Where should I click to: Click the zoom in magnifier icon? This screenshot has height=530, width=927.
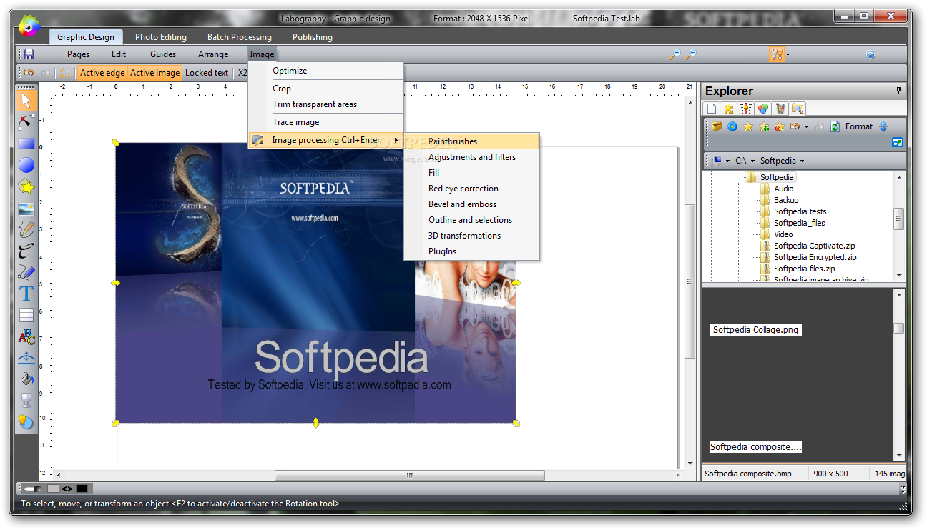675,54
